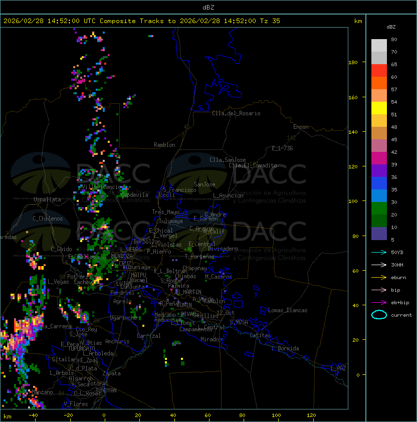Click the 'km' unit label at top right
Image resolution: width=417 pixels, height=422 pixels.
point(358,21)
